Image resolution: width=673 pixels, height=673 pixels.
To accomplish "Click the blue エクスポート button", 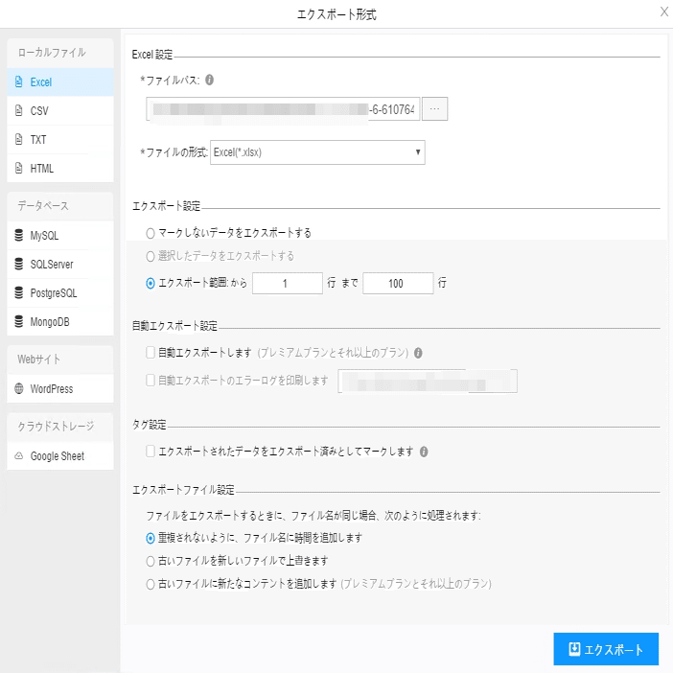I will point(606,649).
